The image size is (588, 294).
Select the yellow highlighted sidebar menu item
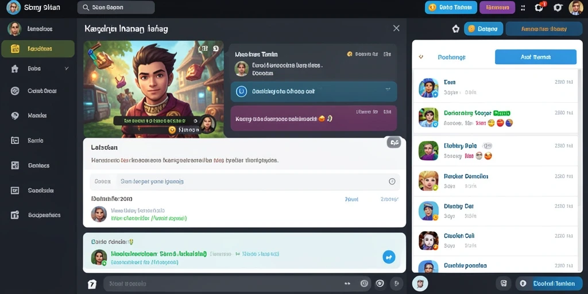tap(38, 49)
